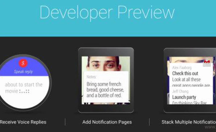Screen dimensions: 216x132
Task: Tap the listening dots after 'movie'
Action: pos(24,91)
